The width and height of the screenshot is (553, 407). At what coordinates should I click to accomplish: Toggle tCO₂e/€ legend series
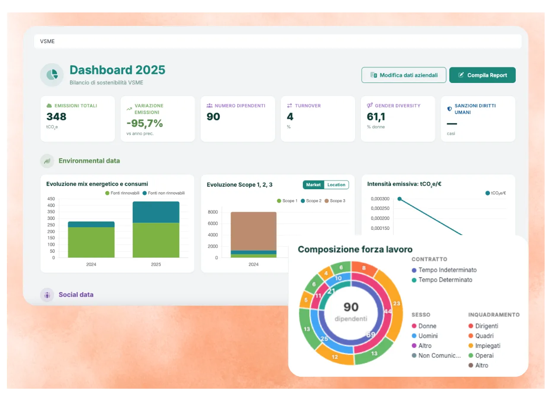pos(496,193)
